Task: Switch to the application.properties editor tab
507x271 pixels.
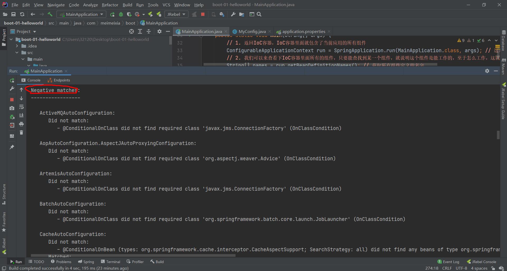Action: [x=304, y=31]
